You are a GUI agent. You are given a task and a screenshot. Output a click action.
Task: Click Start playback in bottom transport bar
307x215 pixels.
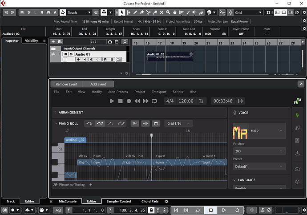[x=224, y=210]
